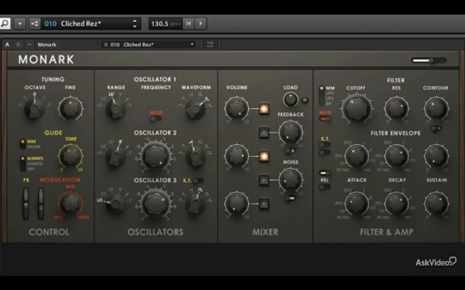Image resolution: width=465 pixels, height=290 pixels.
Task: Toggle the Oscillator 3 K.T. switch
Action: [x=198, y=181]
